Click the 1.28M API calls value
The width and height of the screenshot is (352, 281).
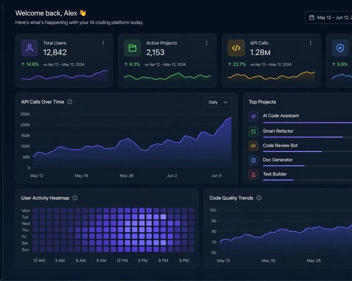(260, 52)
